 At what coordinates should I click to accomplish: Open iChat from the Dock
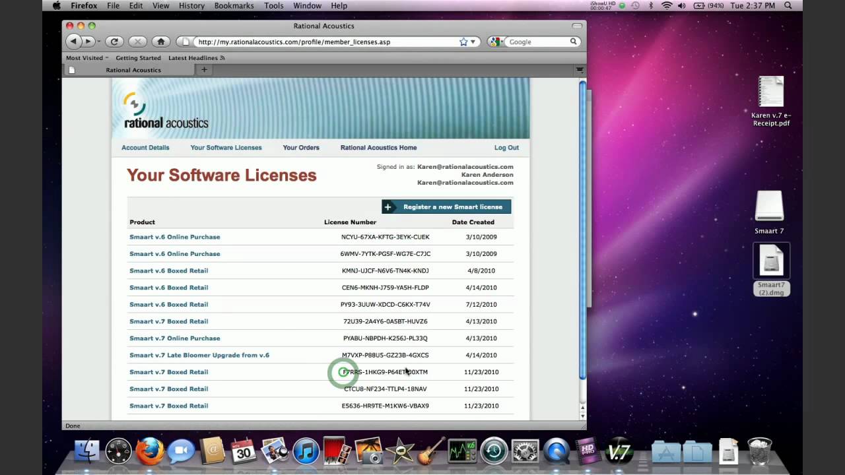(x=181, y=451)
